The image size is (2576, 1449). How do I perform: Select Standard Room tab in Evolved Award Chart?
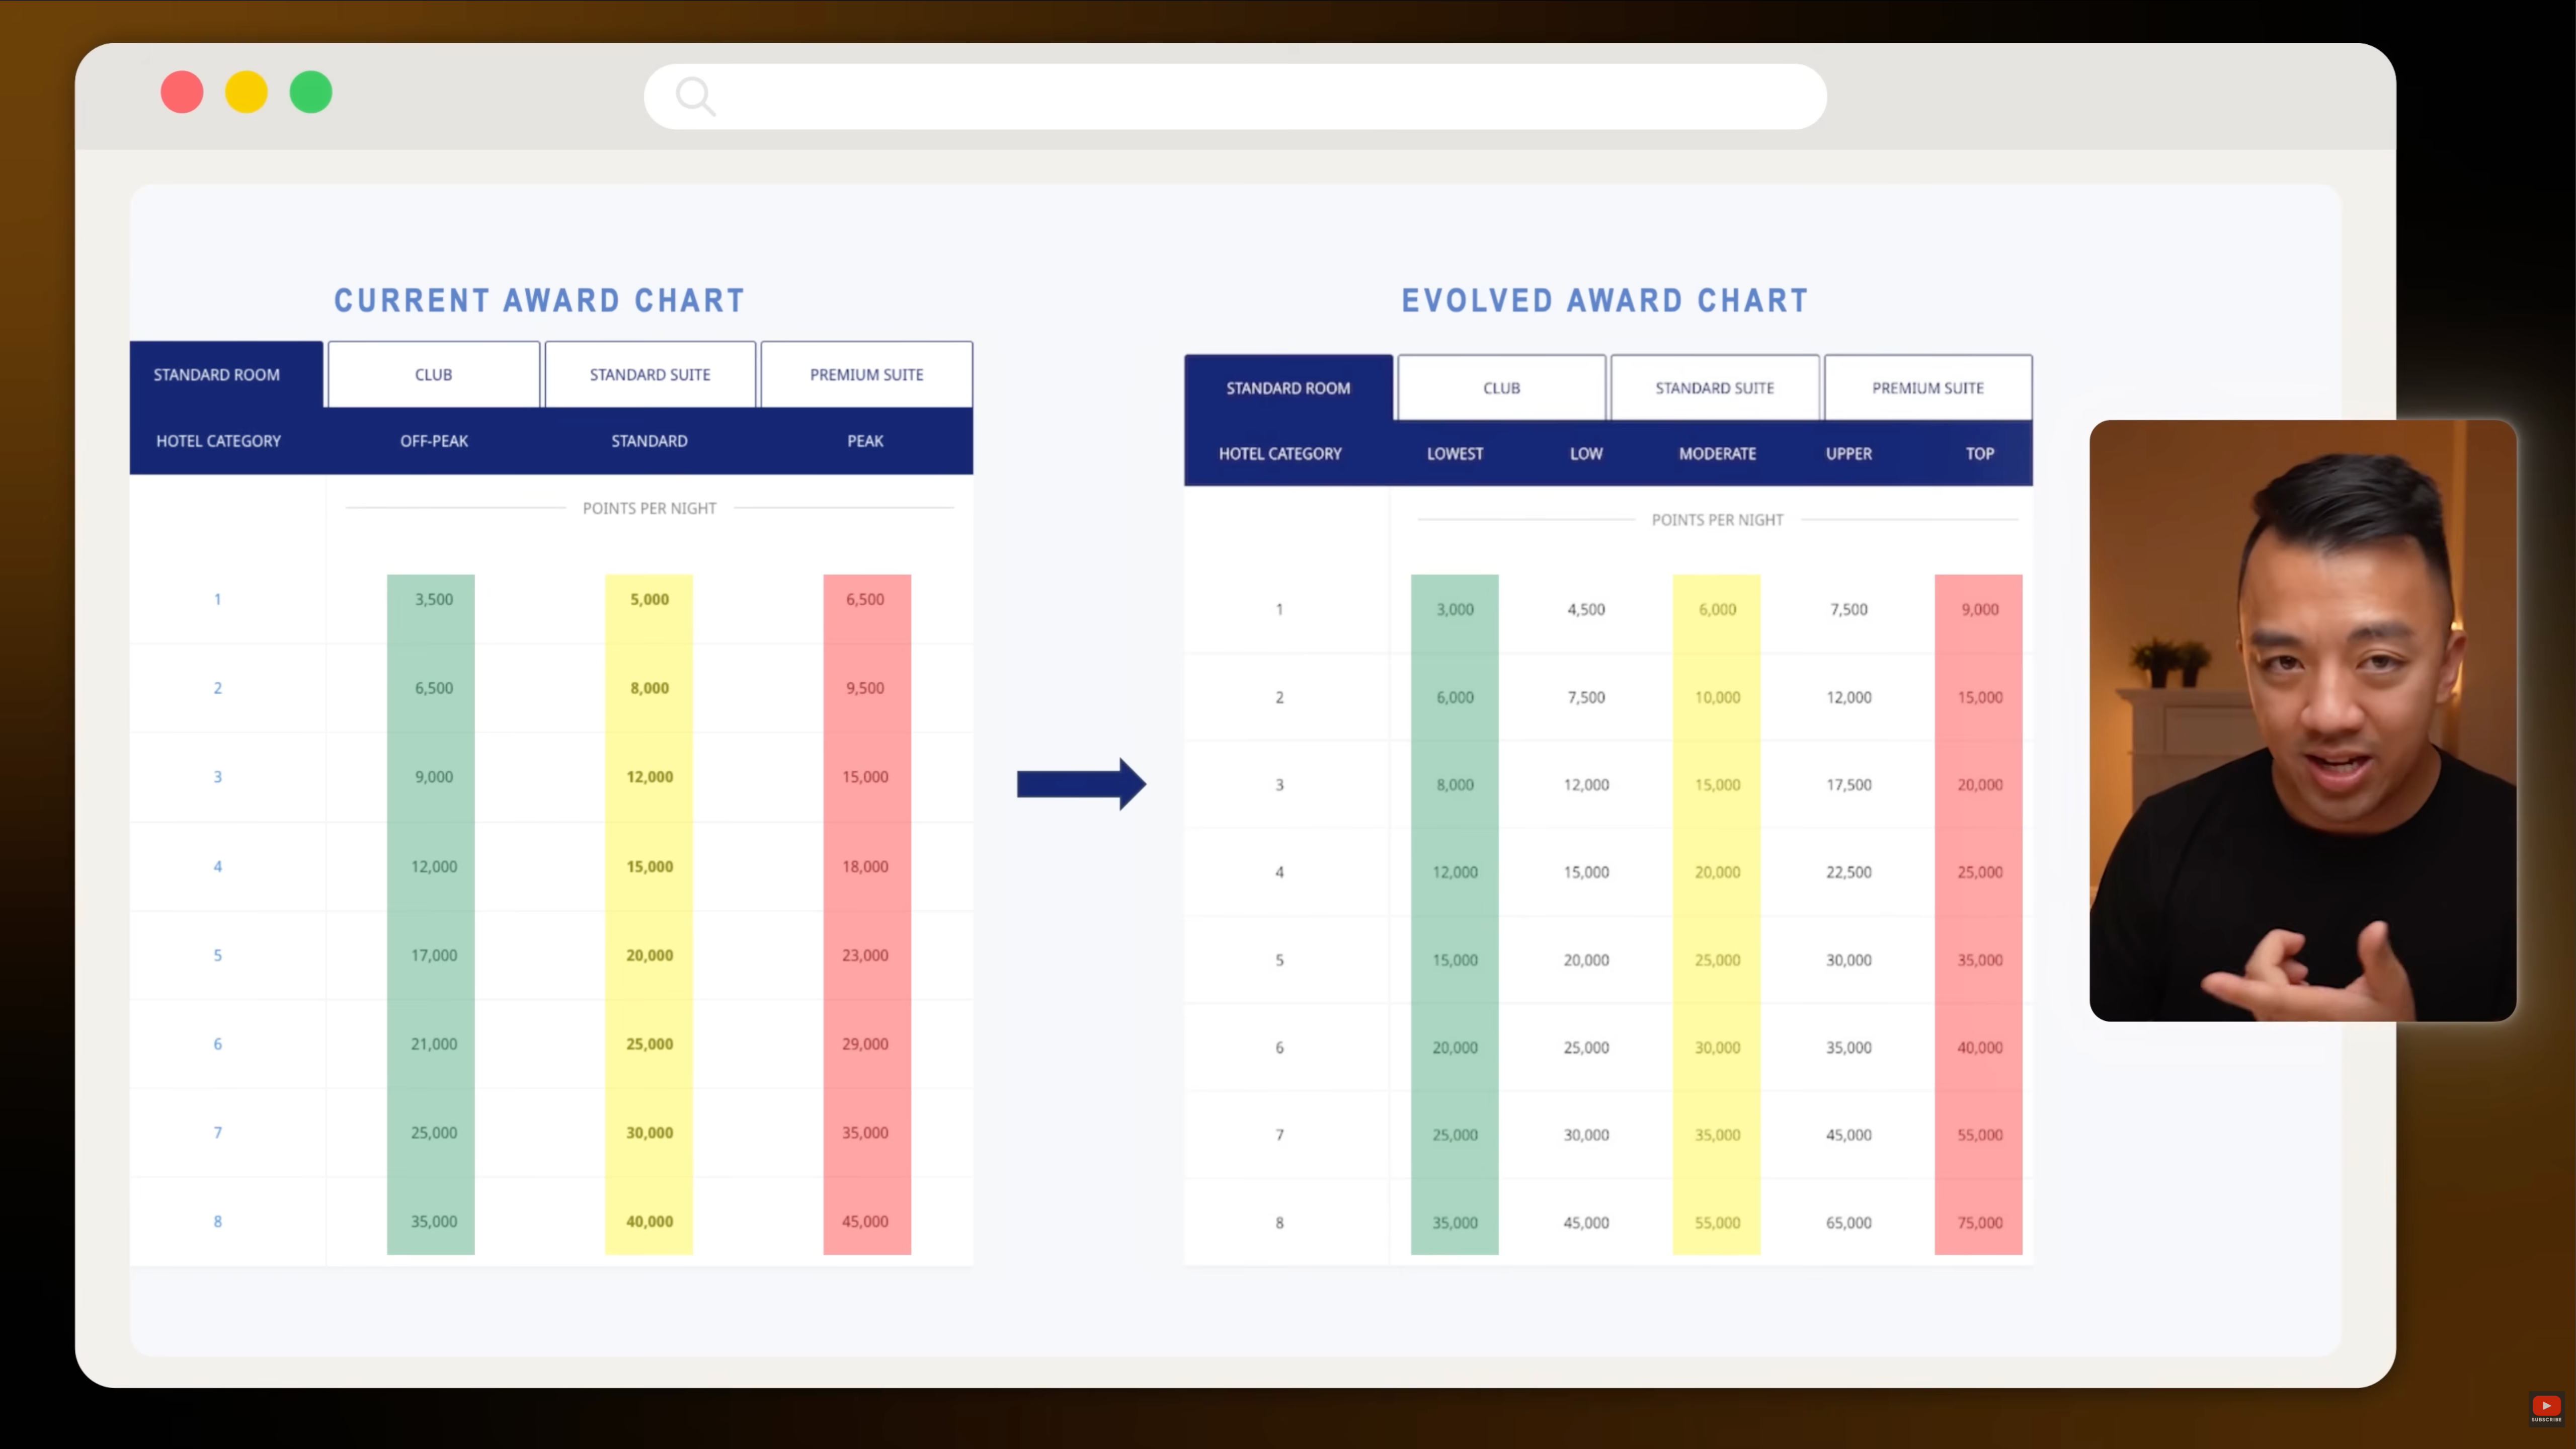click(x=1288, y=388)
